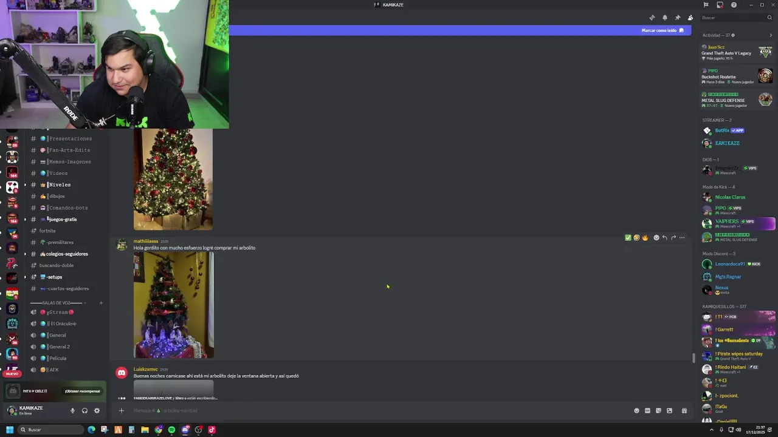Click username Luiskzxmvc in chat
The width and height of the screenshot is (778, 437).
pyautogui.click(x=146, y=369)
